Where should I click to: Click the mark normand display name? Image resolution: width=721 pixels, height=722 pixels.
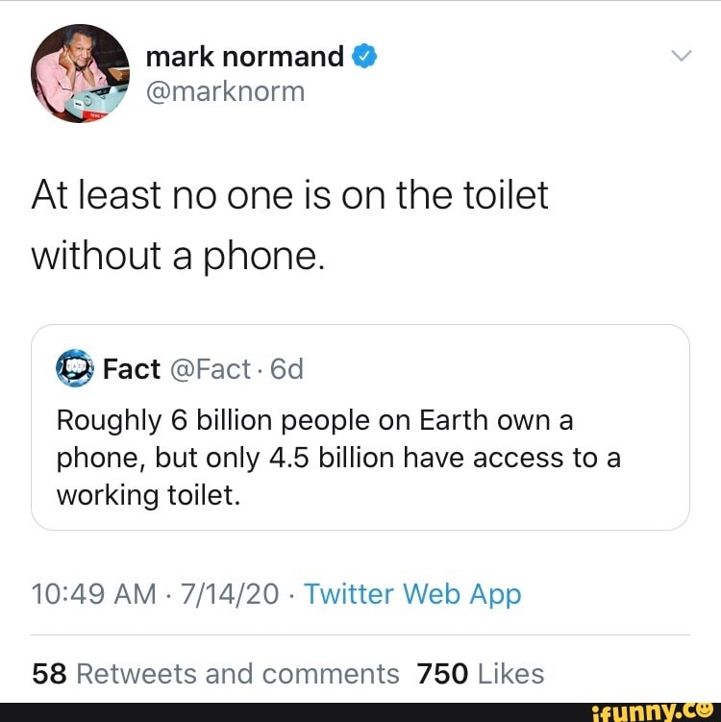coord(244,56)
